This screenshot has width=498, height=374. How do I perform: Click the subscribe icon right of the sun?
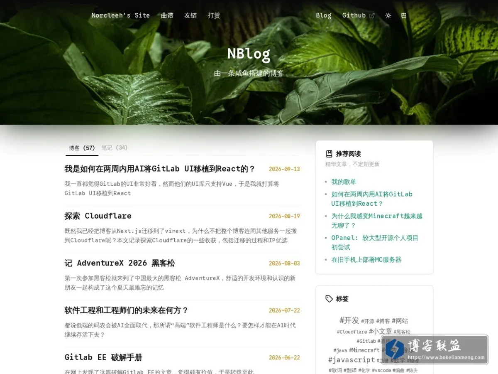(404, 15)
